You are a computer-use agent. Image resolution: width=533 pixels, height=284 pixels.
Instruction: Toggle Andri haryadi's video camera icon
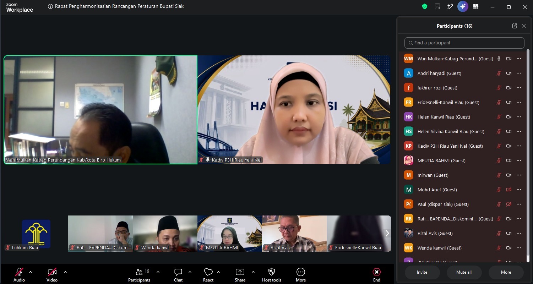coord(509,73)
